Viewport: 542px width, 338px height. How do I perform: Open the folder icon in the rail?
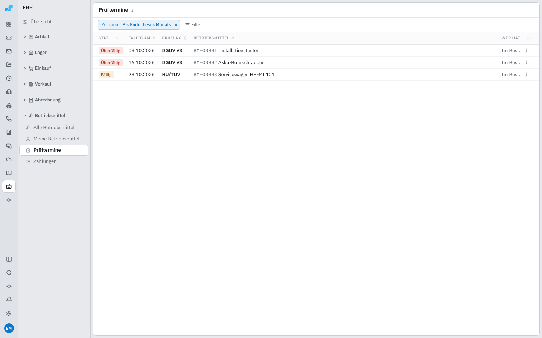click(x=9, y=65)
